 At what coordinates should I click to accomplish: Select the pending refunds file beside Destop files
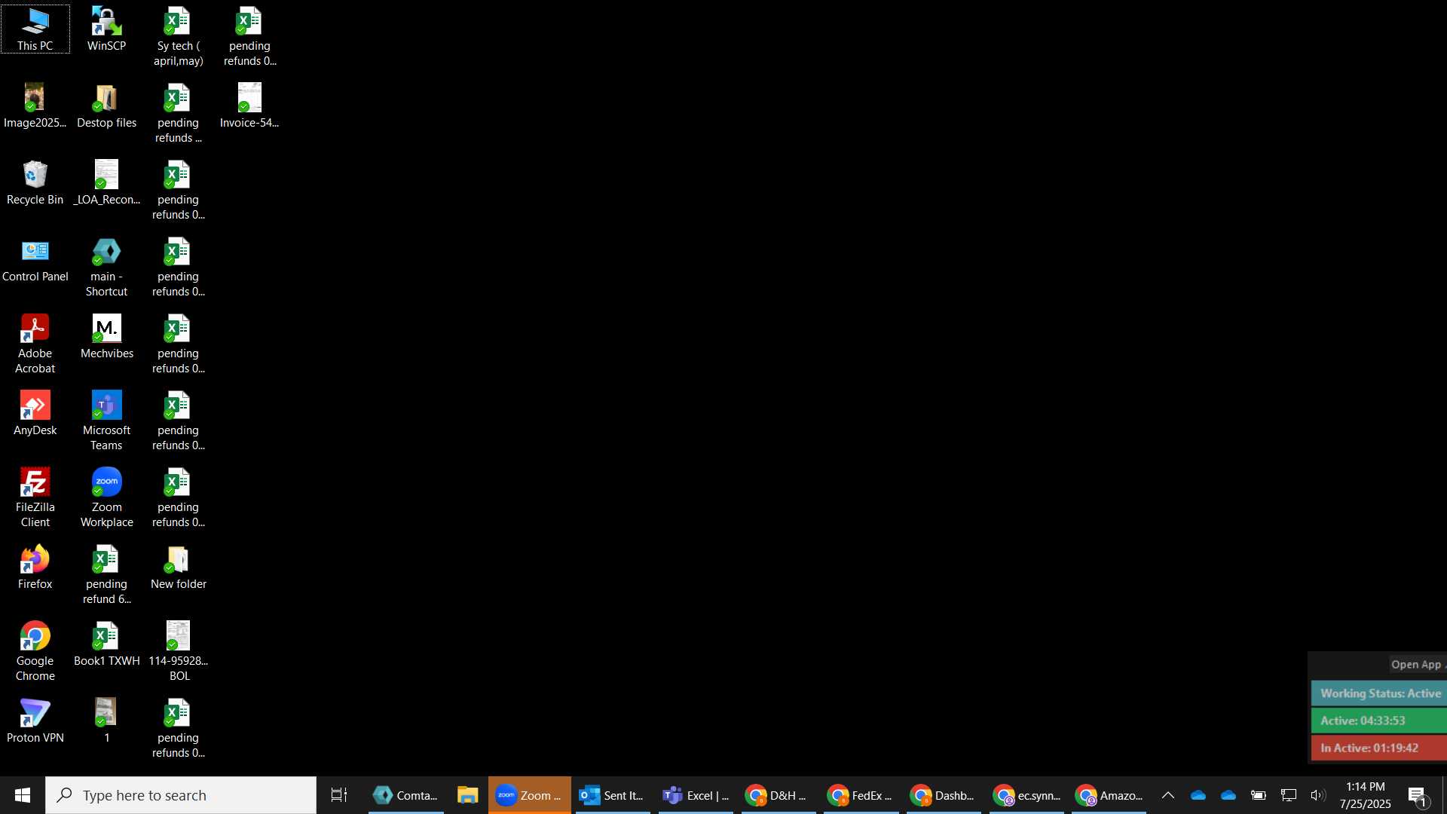(178, 114)
